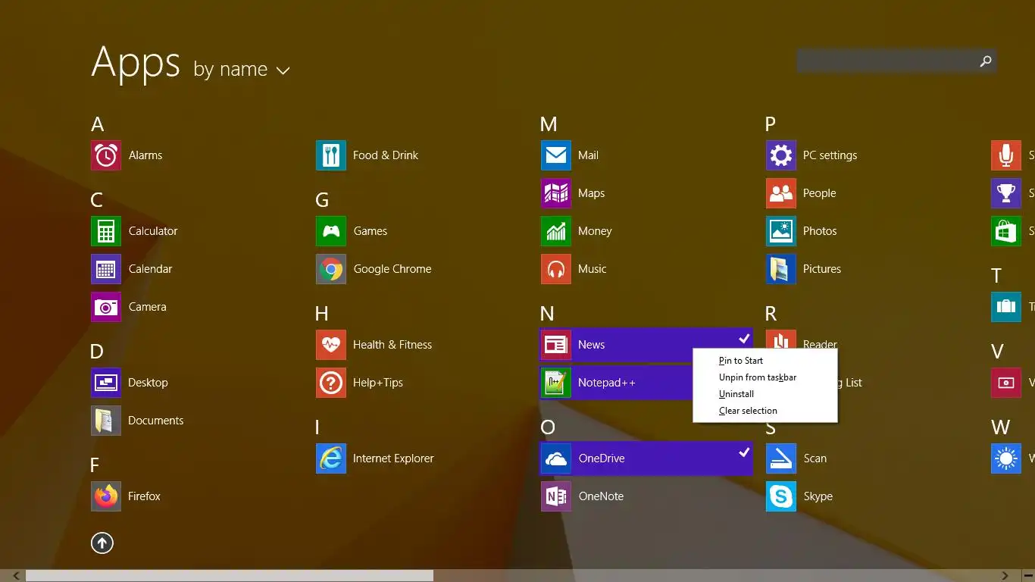The image size is (1035, 582).
Task: Open the People app icon
Action: click(781, 193)
